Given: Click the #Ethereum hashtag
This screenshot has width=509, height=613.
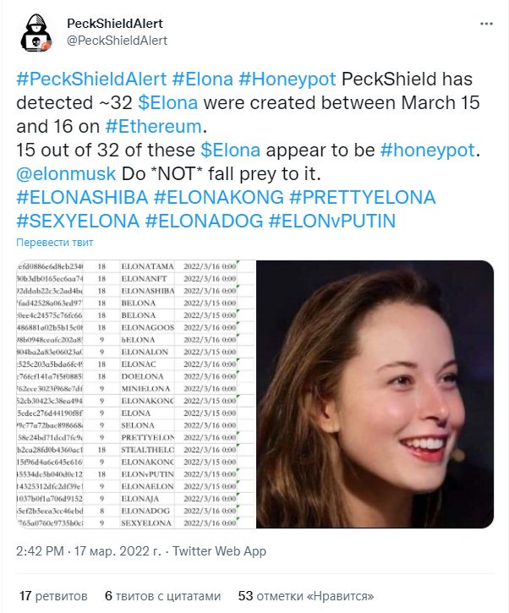Looking at the screenshot, I should [153, 126].
